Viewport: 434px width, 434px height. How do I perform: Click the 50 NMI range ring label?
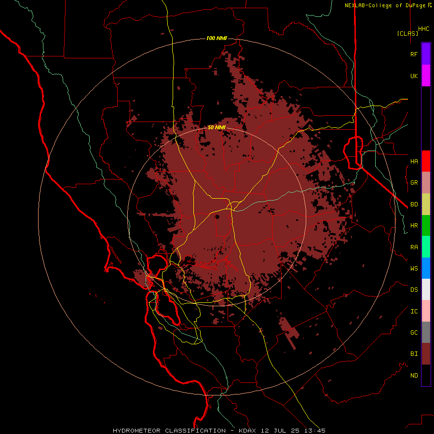(217, 127)
